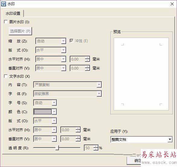Click the WPS Writer icon in the title bar
Screen dimensions: 177x167
tap(3, 4)
